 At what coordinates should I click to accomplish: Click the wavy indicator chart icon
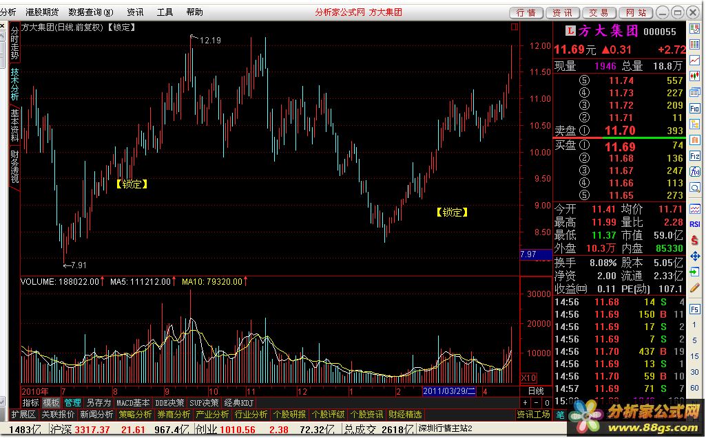click(x=695, y=208)
